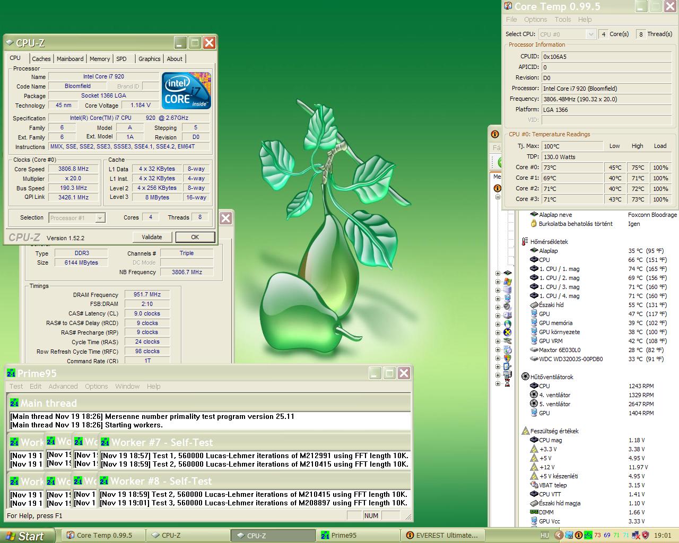Click the Core #0 temperature reading 73°C
The height and width of the screenshot is (543, 679).
572,168
